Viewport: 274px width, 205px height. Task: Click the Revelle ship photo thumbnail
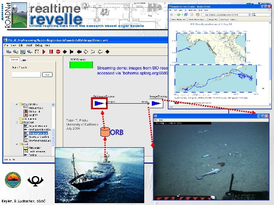click(x=100, y=175)
